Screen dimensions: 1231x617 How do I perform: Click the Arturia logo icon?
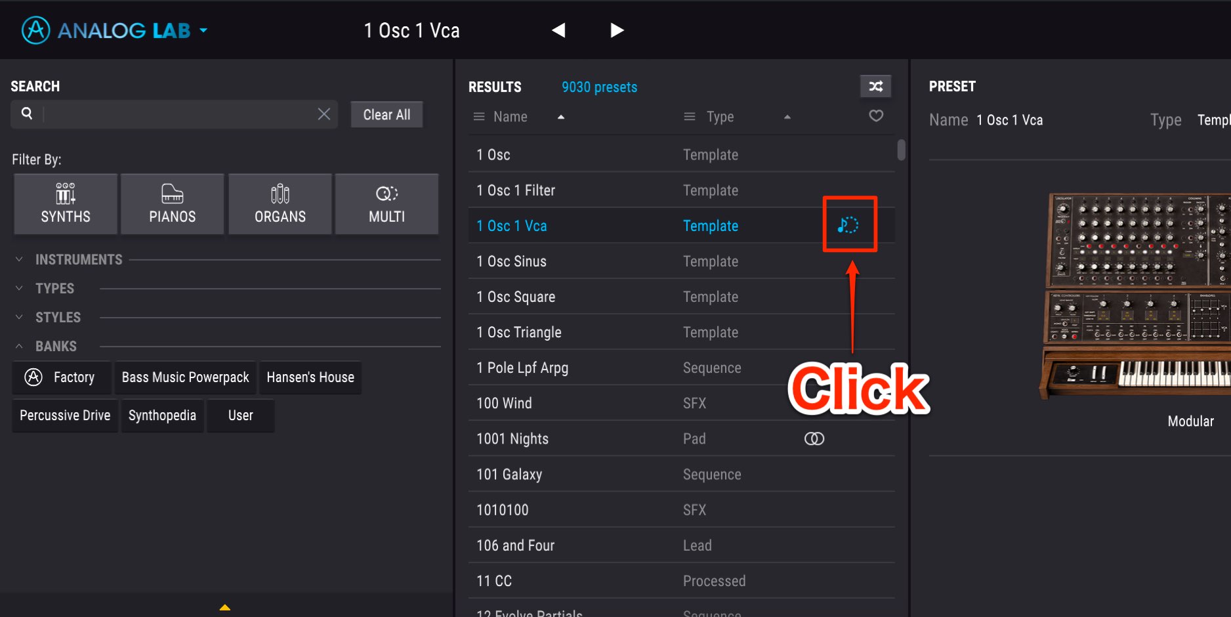(35, 30)
